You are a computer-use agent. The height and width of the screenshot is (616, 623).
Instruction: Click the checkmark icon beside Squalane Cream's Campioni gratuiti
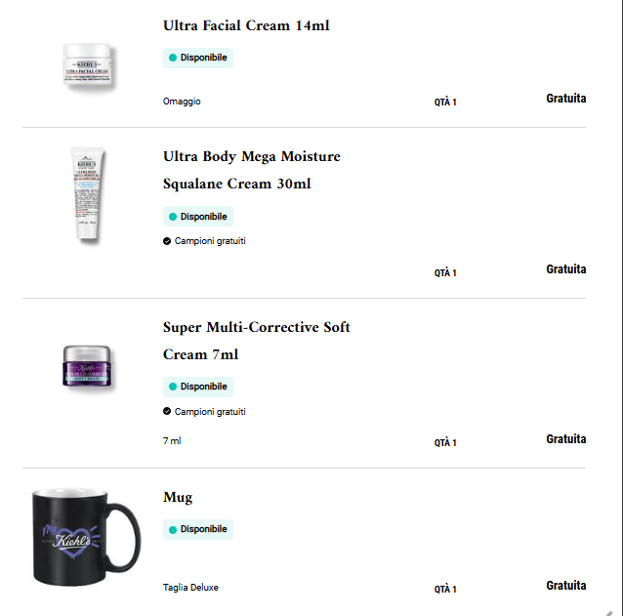(x=167, y=241)
